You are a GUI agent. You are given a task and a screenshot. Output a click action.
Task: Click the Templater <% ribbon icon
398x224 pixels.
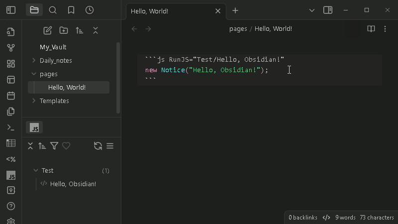point(10,159)
